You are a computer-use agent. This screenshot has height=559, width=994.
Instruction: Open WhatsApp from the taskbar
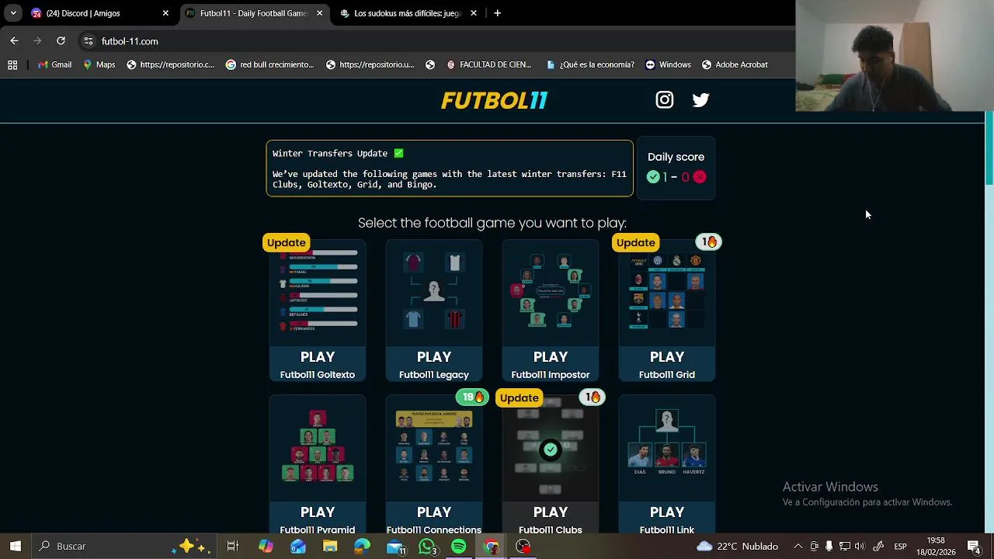[426, 546]
